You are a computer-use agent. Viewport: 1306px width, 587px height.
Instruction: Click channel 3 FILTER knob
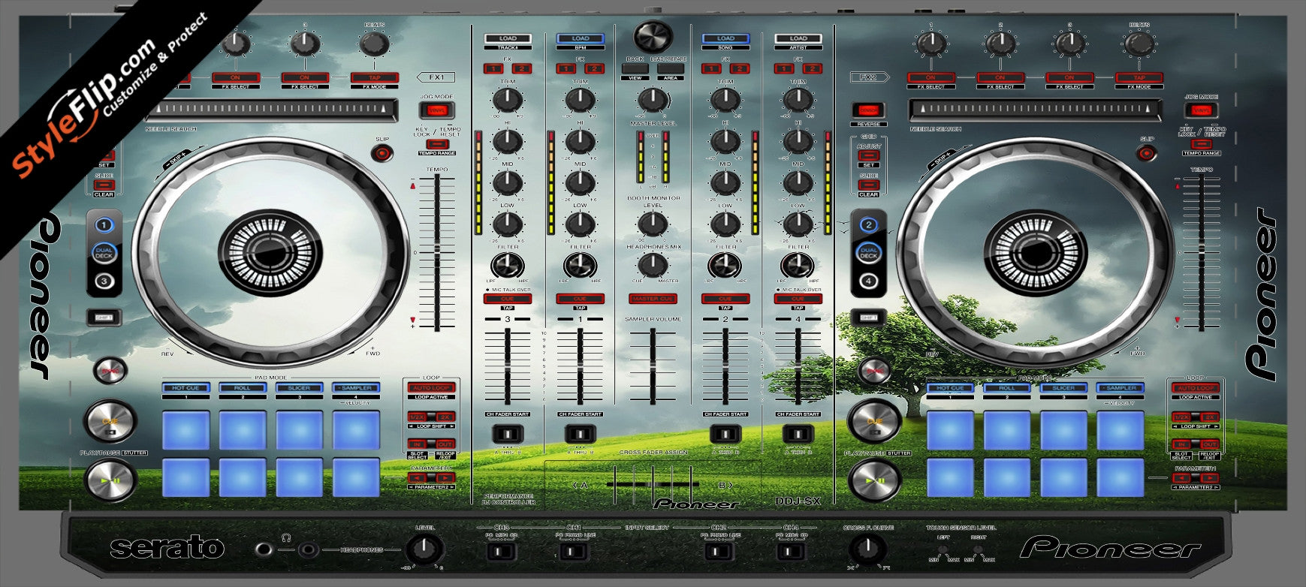coord(508,265)
